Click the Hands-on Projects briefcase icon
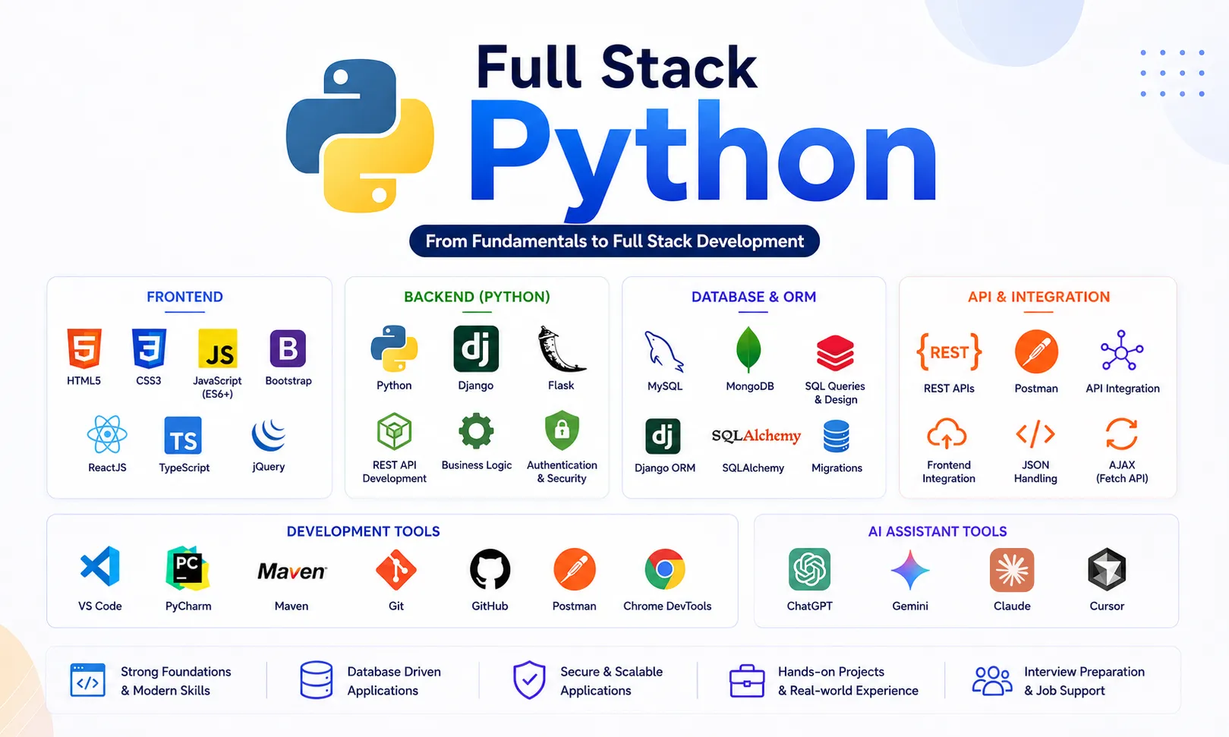Viewport: 1229px width, 737px height. coord(747,680)
